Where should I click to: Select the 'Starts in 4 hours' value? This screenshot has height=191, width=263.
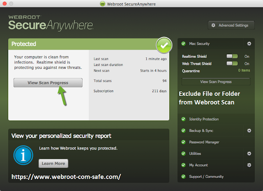[x=153, y=70]
